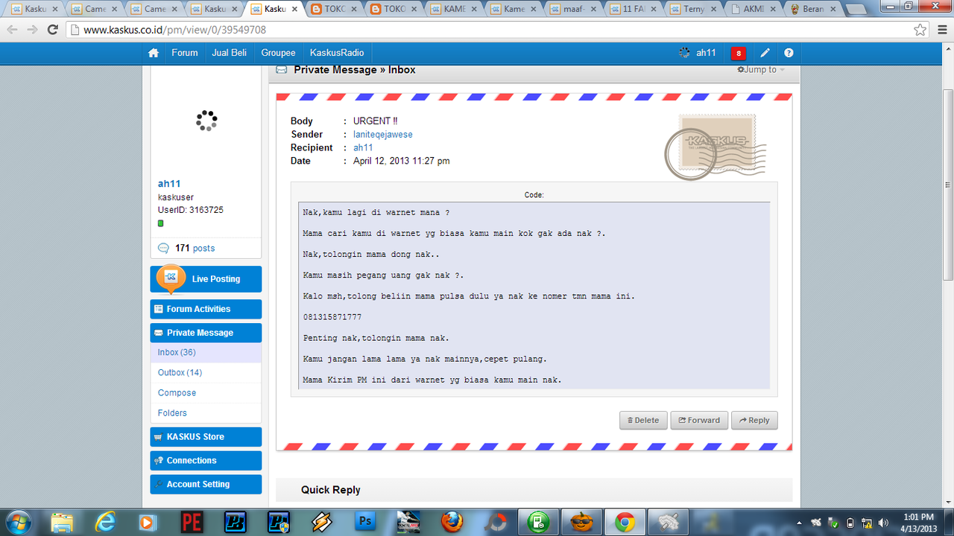Image resolution: width=954 pixels, height=536 pixels.
Task: Go to Kaskus home via house icon
Action: 154,53
